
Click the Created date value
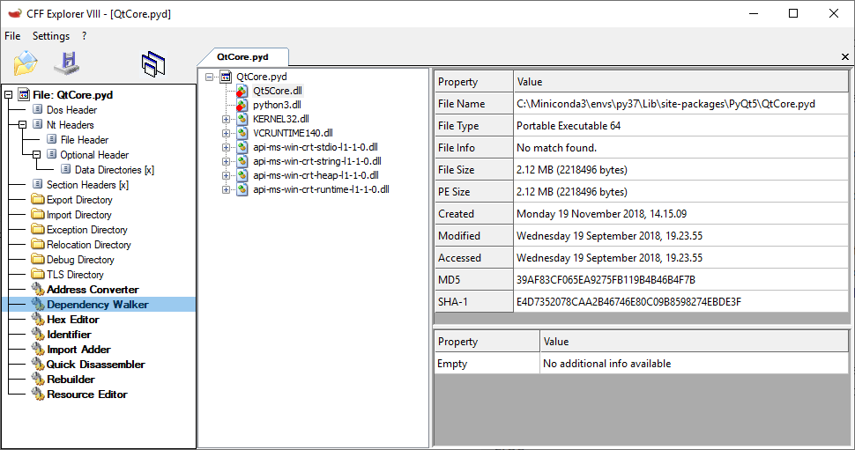pyautogui.click(x=601, y=214)
